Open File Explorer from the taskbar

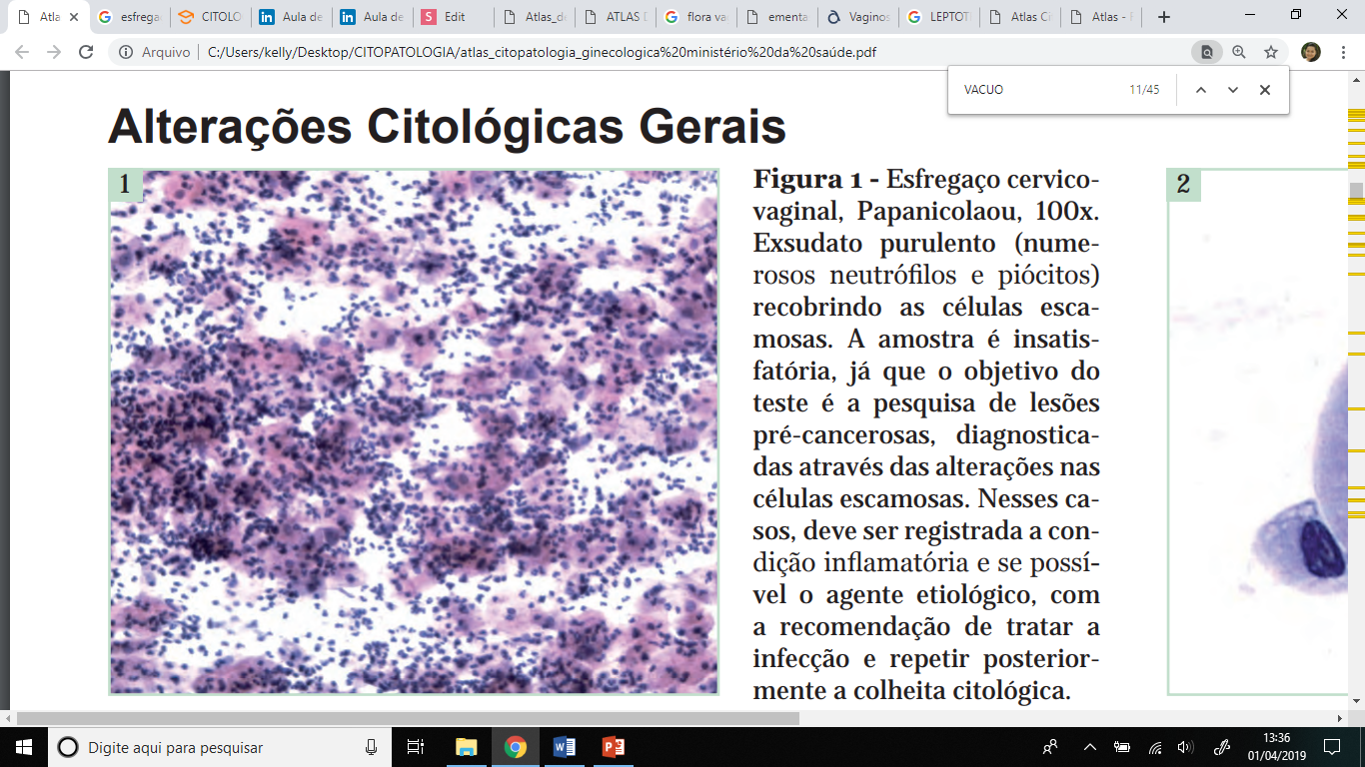coord(466,747)
